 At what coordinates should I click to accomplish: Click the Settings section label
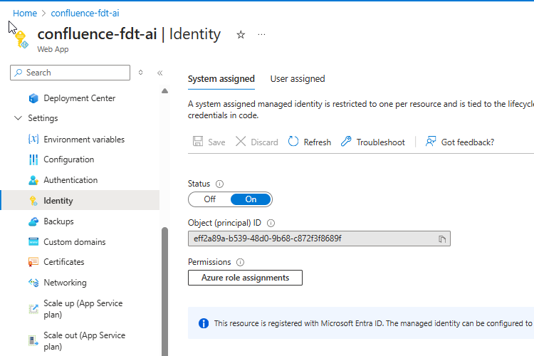(43, 118)
